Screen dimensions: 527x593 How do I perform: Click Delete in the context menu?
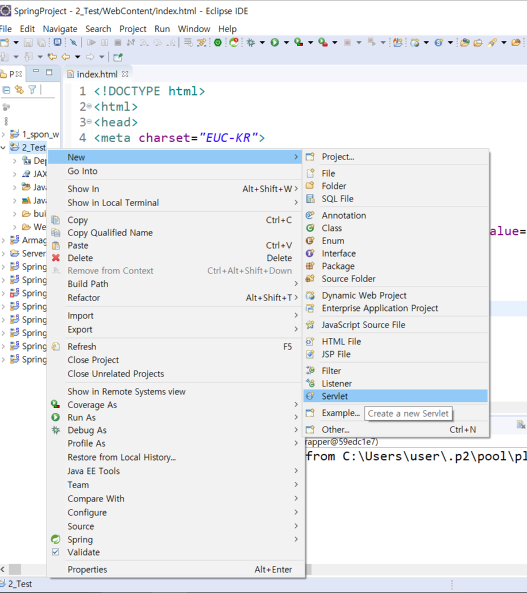175,258
